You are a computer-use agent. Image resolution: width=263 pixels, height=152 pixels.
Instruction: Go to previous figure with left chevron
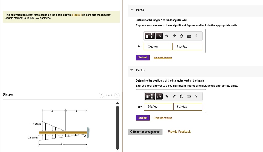(101, 95)
